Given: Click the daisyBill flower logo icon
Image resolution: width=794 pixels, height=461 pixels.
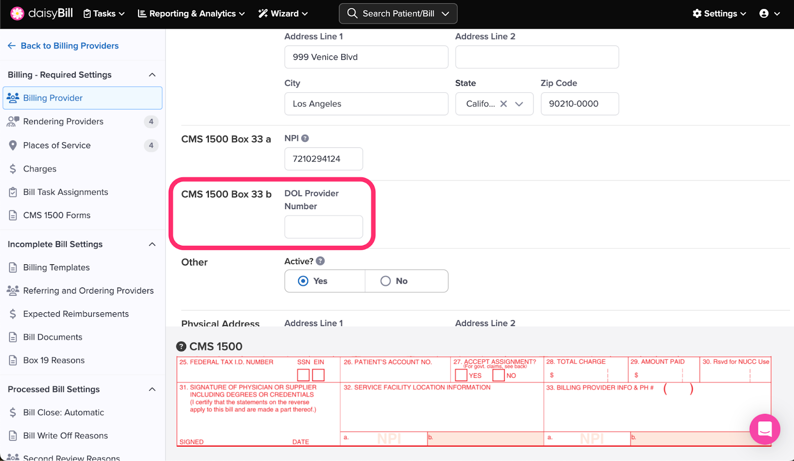Looking at the screenshot, I should 17,13.
